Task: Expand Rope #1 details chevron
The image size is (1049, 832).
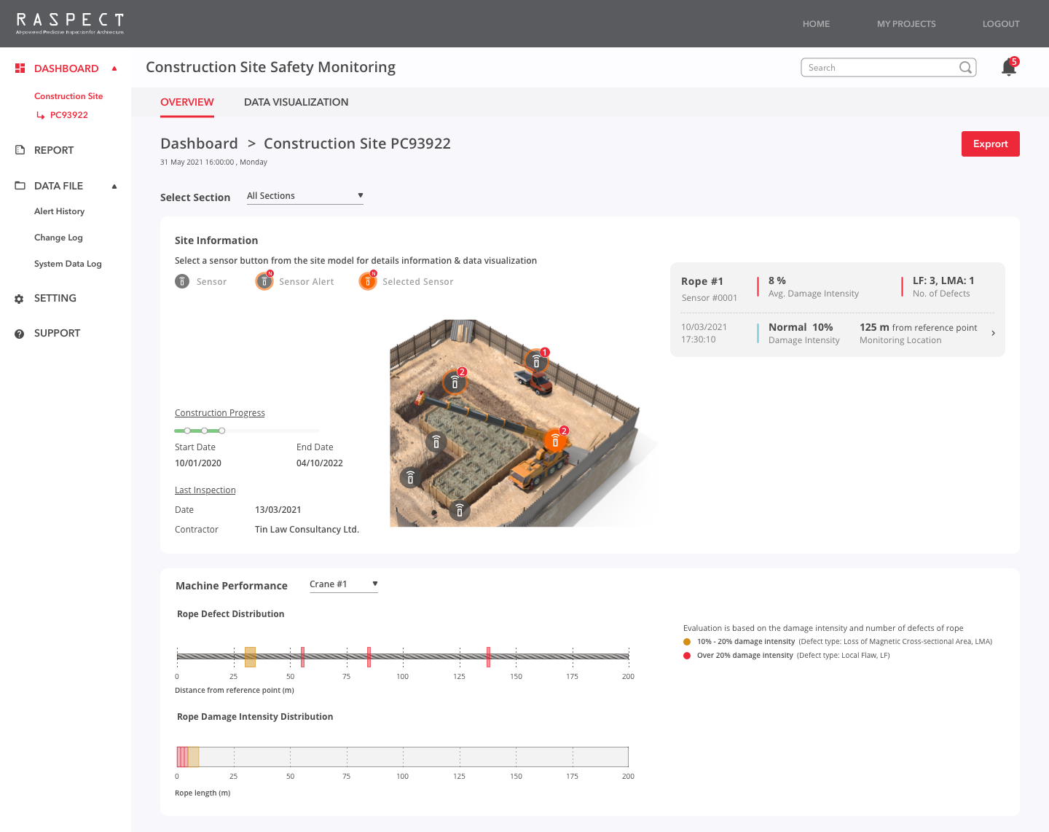Action: (x=993, y=334)
